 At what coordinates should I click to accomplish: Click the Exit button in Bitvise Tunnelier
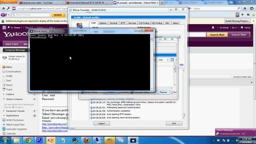click(x=174, y=124)
